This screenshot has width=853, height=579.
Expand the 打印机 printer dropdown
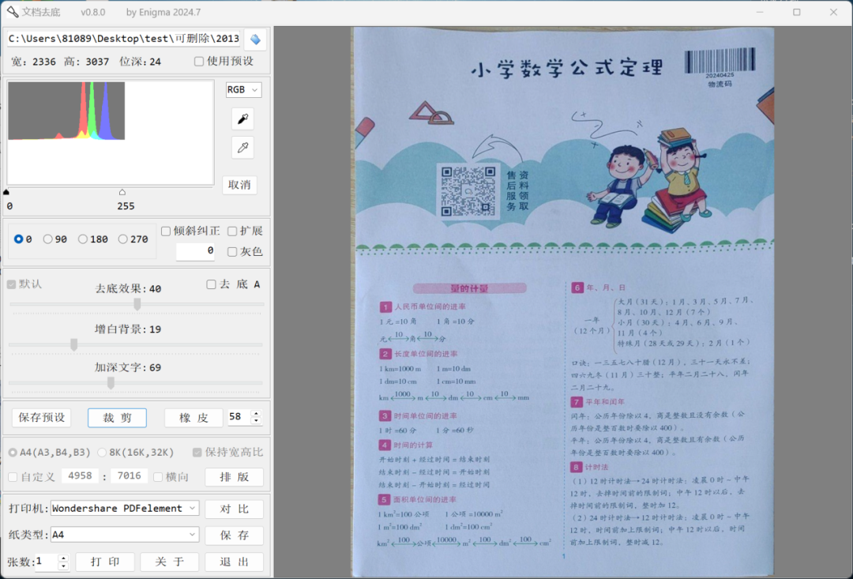point(194,509)
